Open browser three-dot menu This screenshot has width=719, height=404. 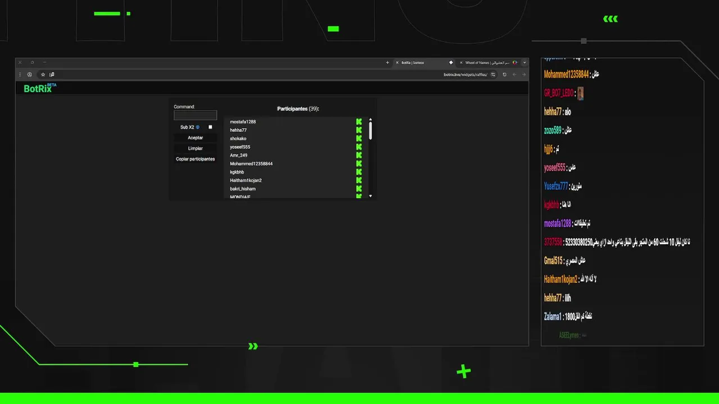(20, 74)
